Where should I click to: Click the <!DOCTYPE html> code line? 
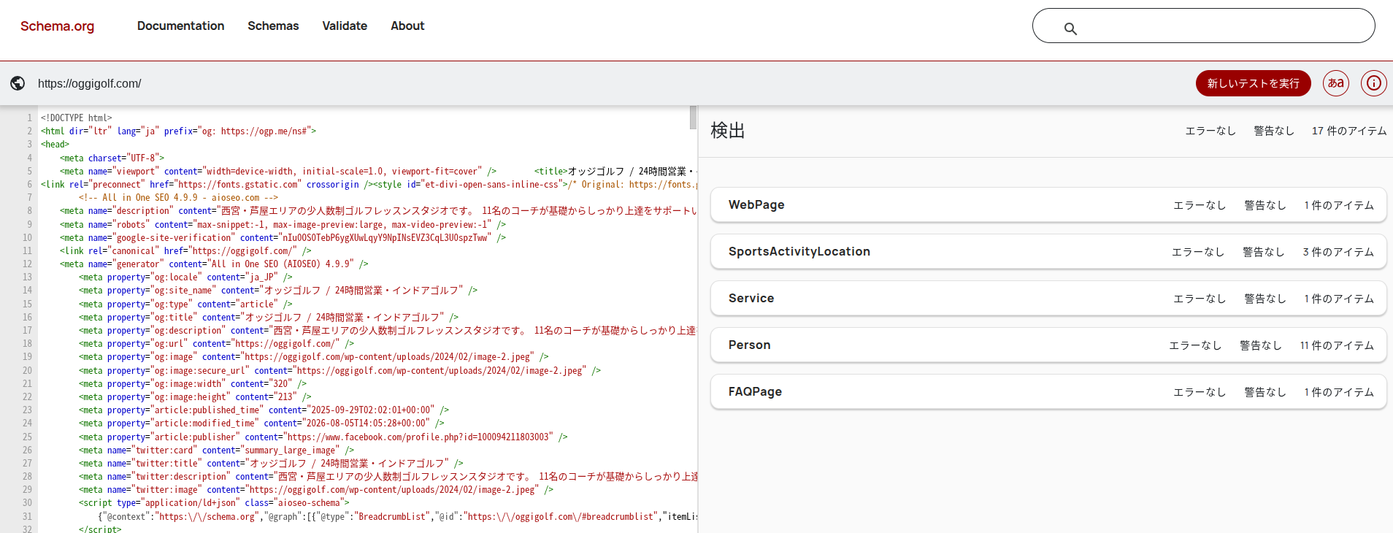tap(77, 118)
